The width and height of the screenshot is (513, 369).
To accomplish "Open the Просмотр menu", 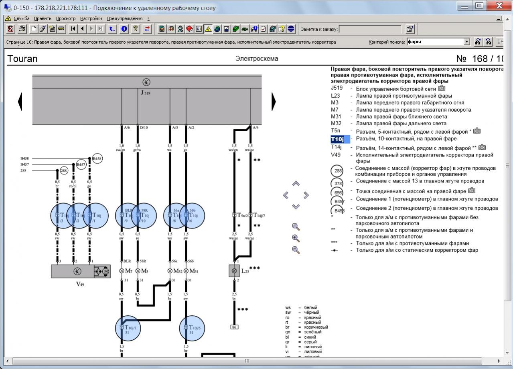I will point(66,18).
